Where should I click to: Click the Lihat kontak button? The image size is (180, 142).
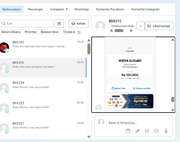[159, 26]
